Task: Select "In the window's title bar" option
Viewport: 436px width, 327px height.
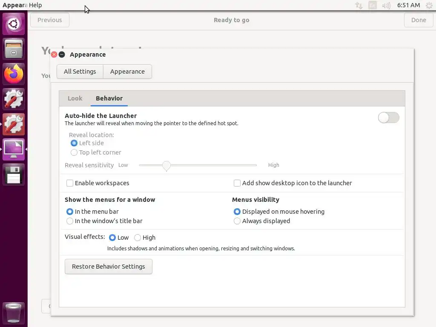Action: pyautogui.click(x=70, y=221)
